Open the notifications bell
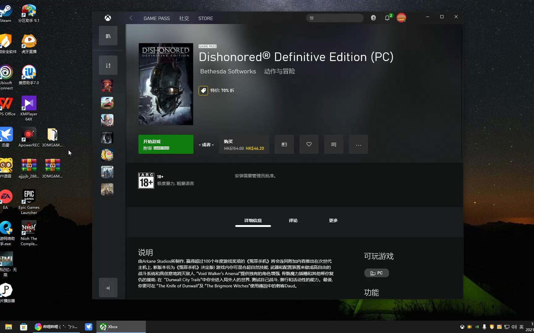This screenshot has height=333, width=534. pos(387,18)
